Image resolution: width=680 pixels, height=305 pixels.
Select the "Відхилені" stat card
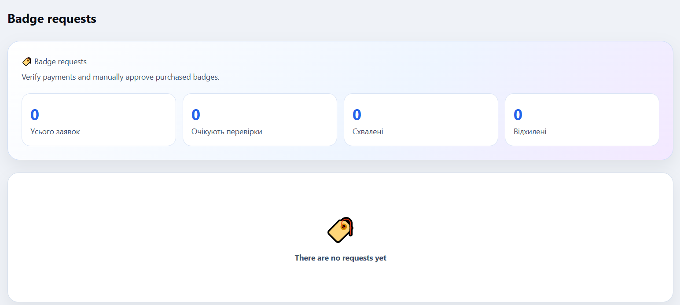pyautogui.click(x=582, y=120)
